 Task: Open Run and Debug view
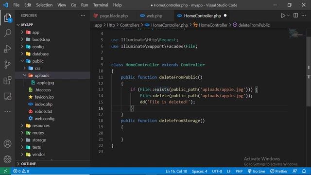(x=8, y=49)
